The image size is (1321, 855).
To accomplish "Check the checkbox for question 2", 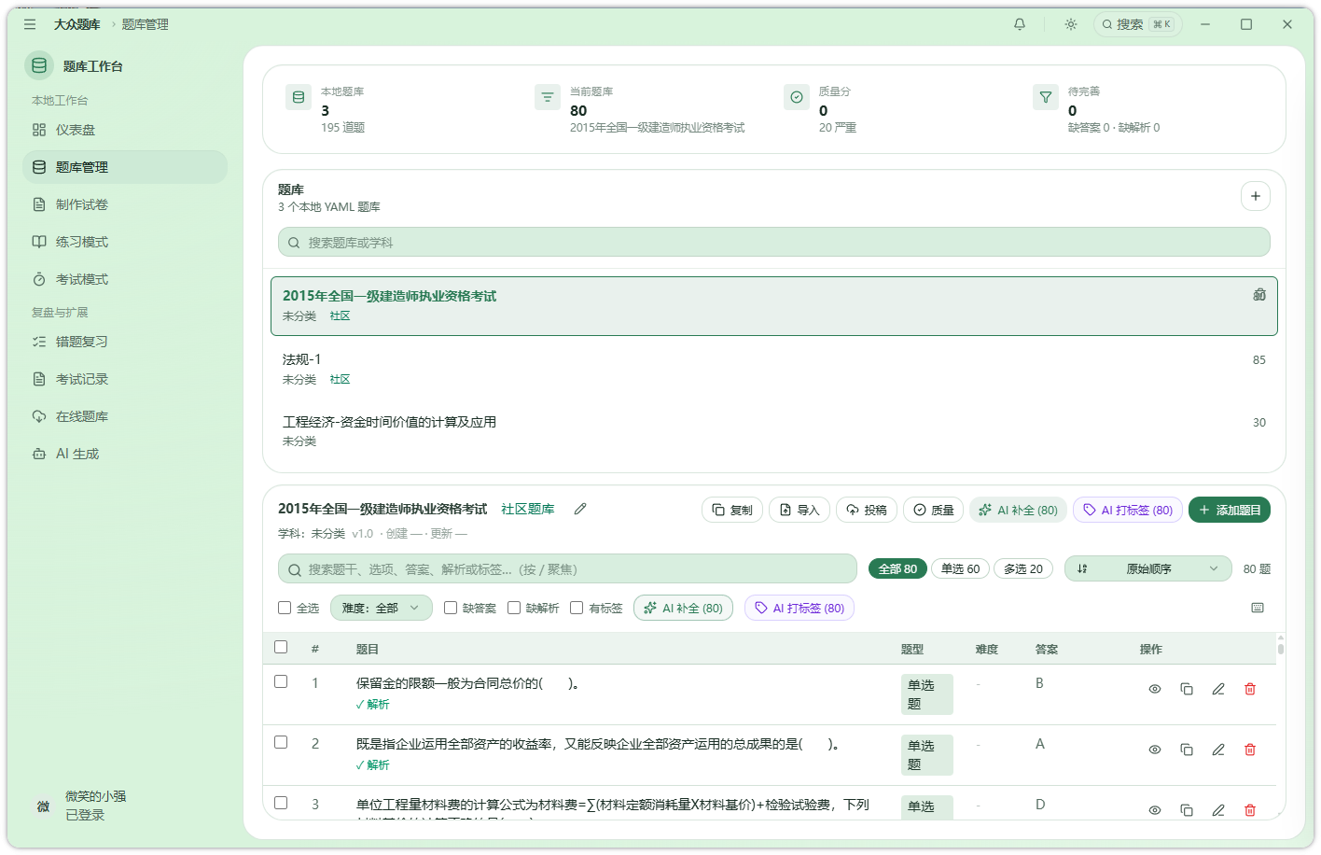I will coord(281,742).
